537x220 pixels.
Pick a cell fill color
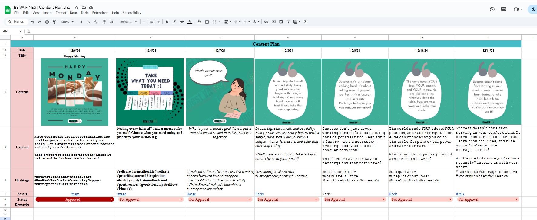(x=199, y=22)
